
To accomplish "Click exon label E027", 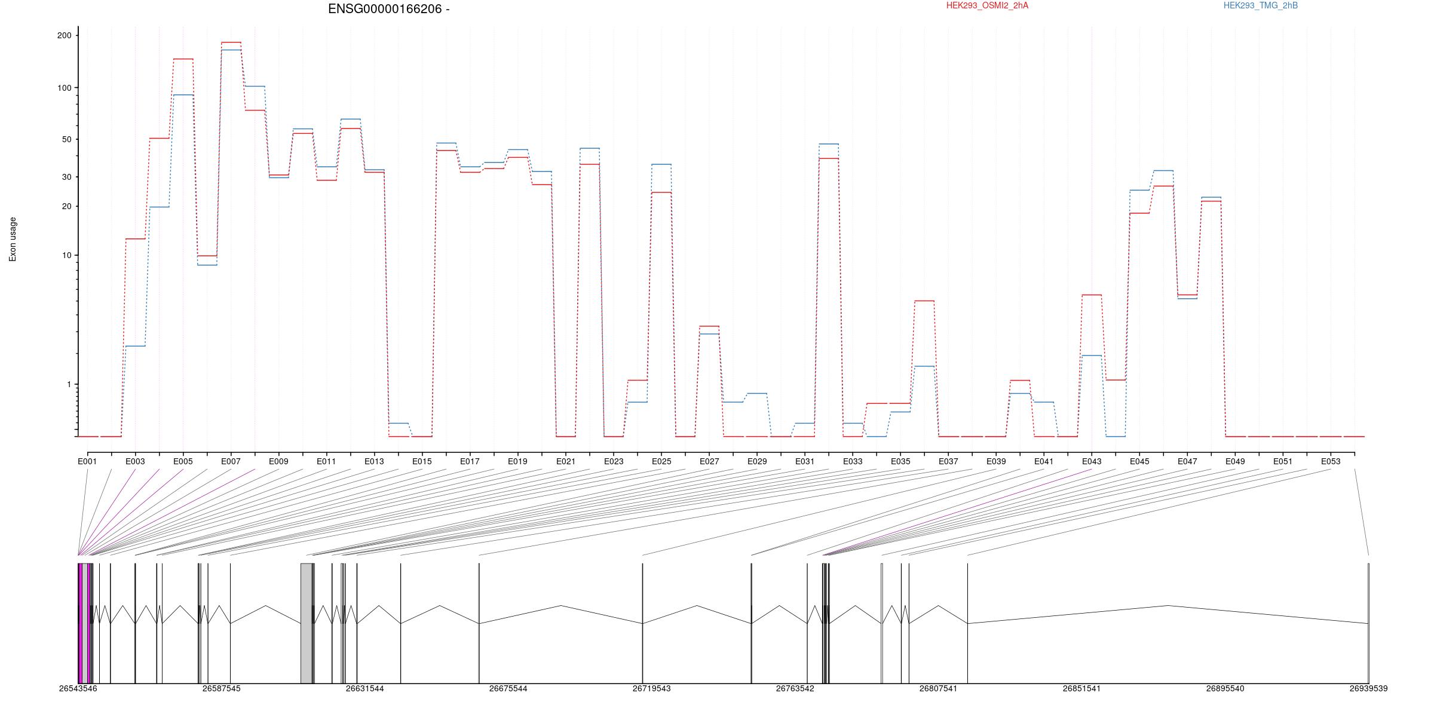I will click(x=709, y=461).
